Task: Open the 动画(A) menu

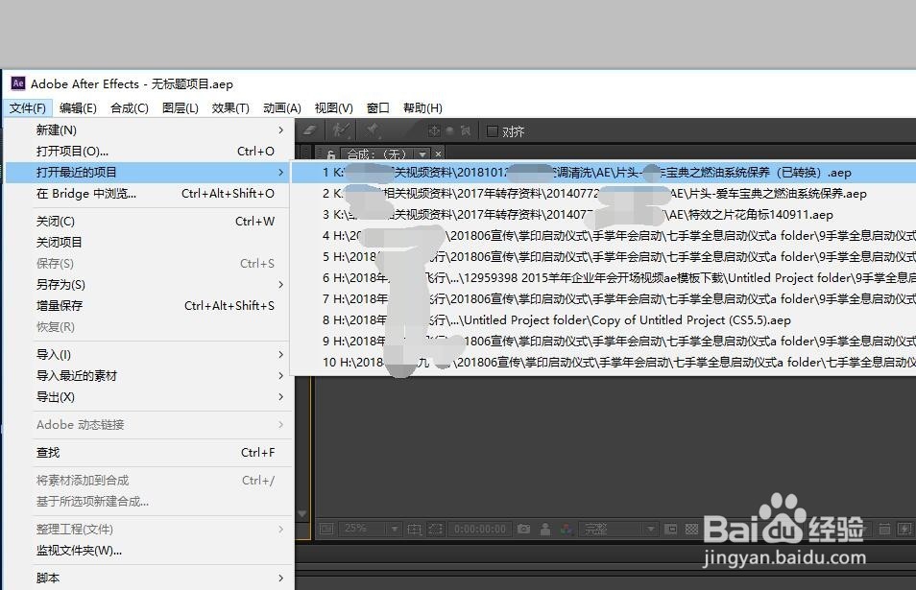Action: [x=282, y=108]
